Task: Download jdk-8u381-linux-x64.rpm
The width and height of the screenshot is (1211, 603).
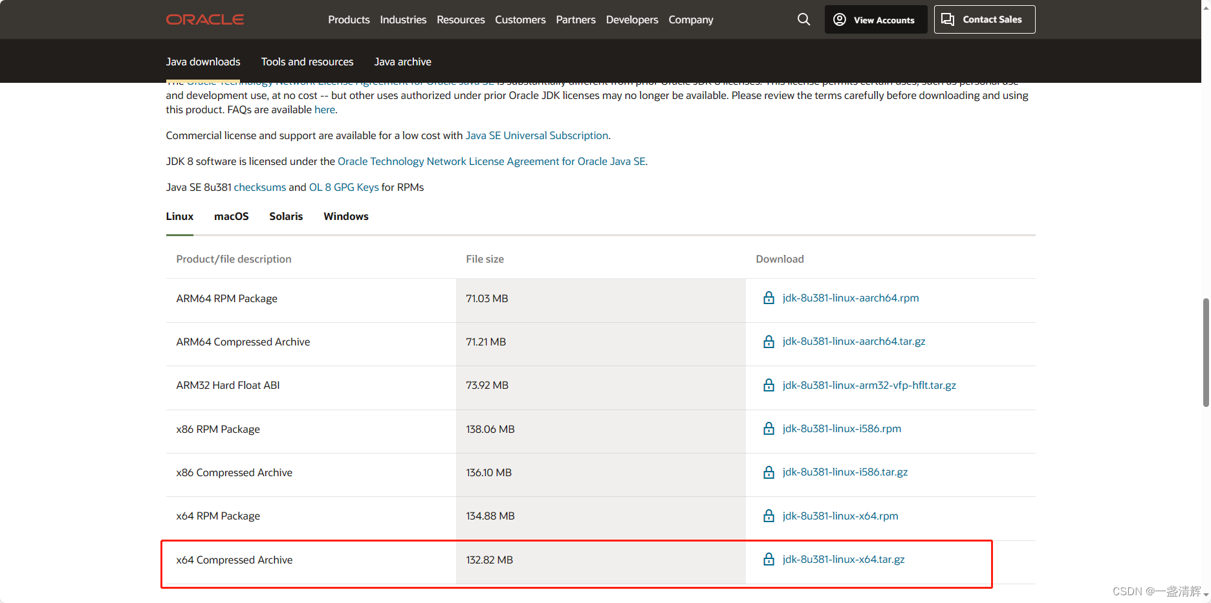Action: pos(840,516)
